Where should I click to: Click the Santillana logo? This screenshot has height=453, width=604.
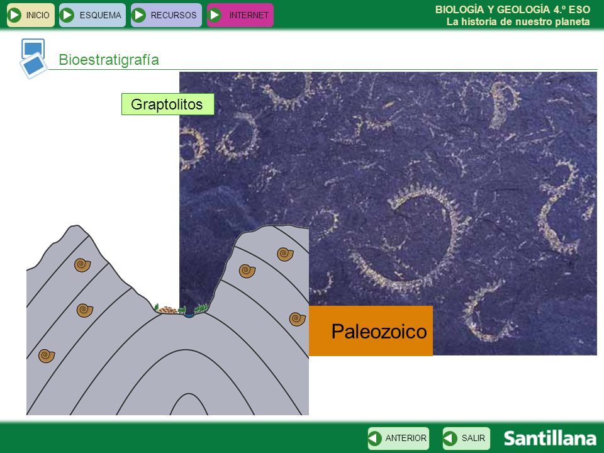click(x=550, y=439)
